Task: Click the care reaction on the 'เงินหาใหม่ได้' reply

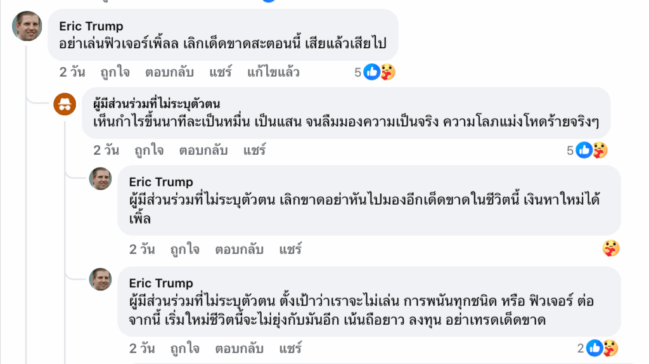Action: [x=611, y=249]
